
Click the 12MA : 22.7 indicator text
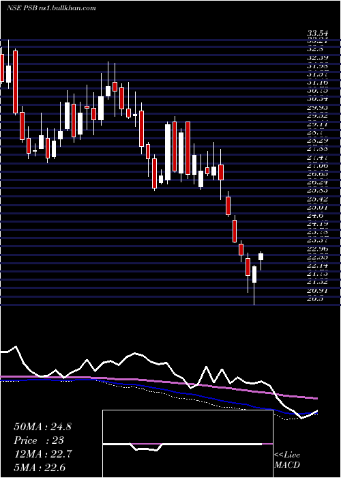pyautogui.click(x=42, y=454)
